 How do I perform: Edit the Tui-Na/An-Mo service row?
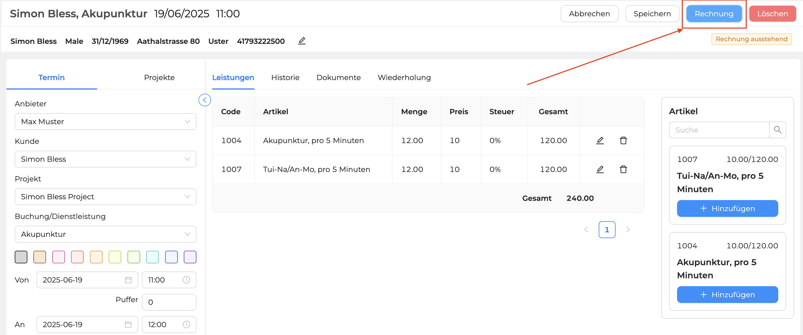(x=600, y=169)
